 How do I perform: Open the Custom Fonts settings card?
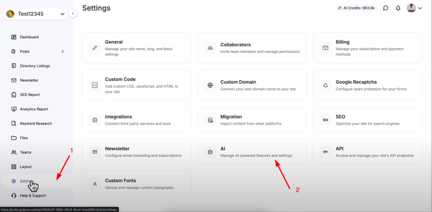point(137,184)
